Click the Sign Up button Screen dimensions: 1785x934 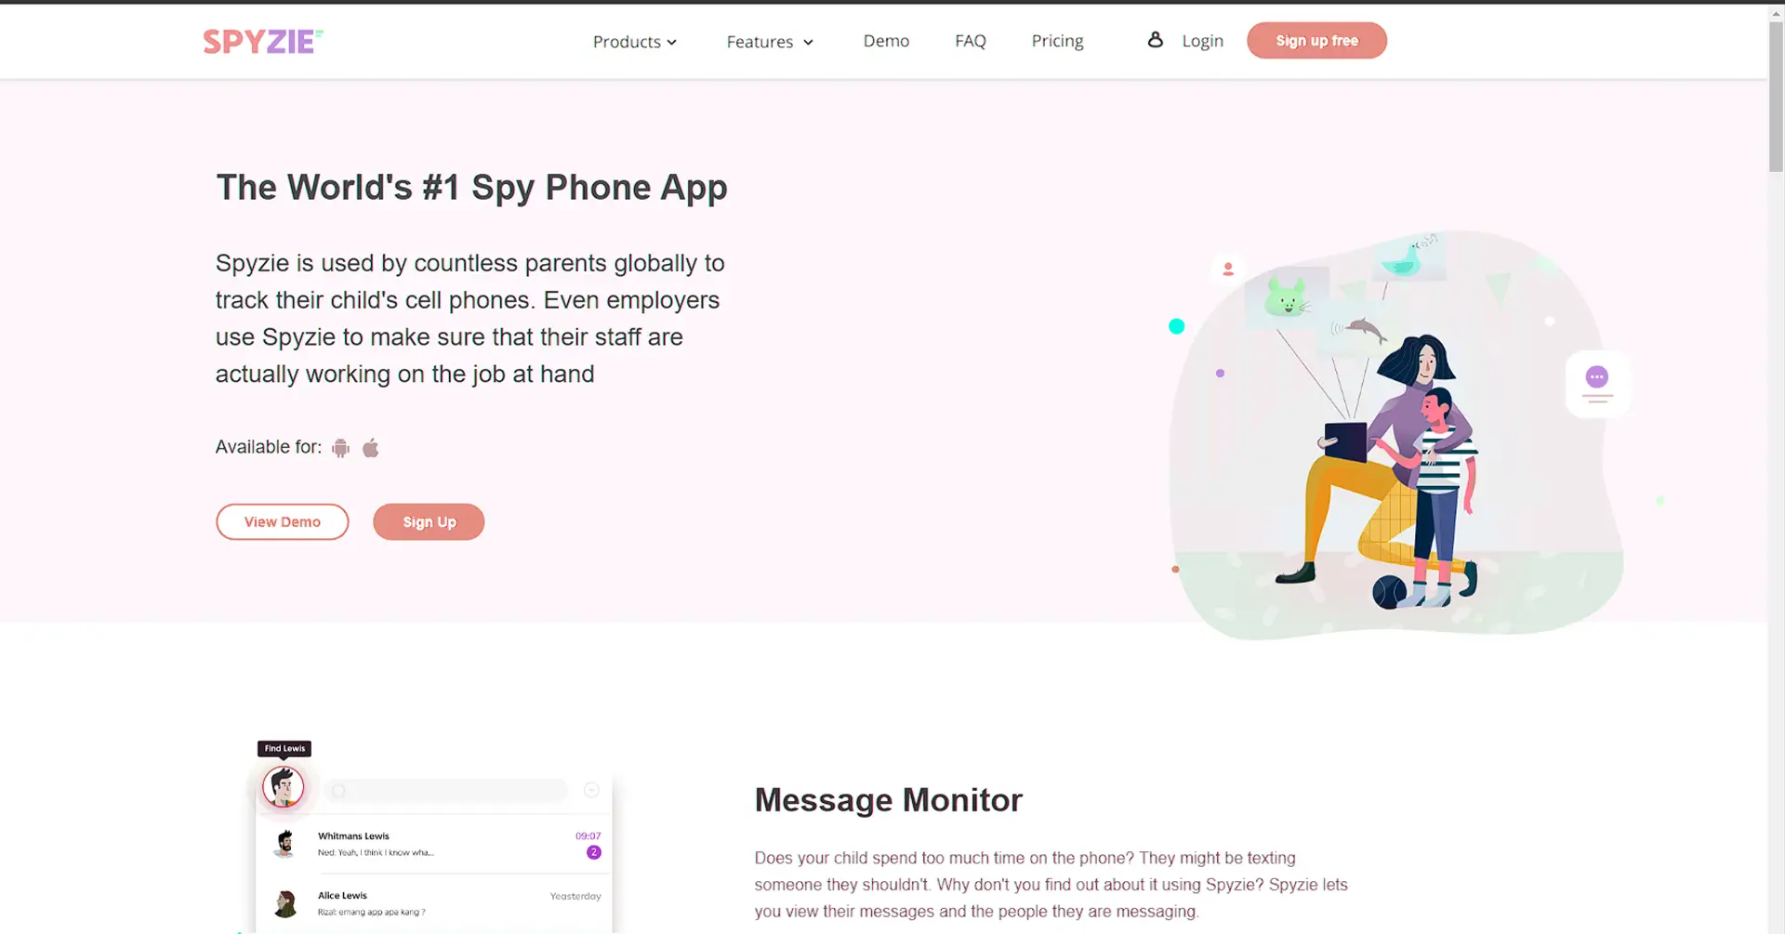pyautogui.click(x=429, y=521)
